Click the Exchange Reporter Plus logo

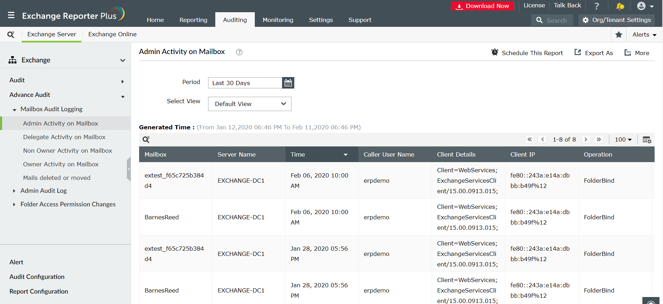pyautogui.click(x=73, y=15)
